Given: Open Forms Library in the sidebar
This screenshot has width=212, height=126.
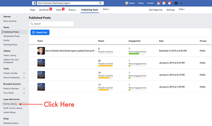Looking at the screenshot, I should [10, 104].
